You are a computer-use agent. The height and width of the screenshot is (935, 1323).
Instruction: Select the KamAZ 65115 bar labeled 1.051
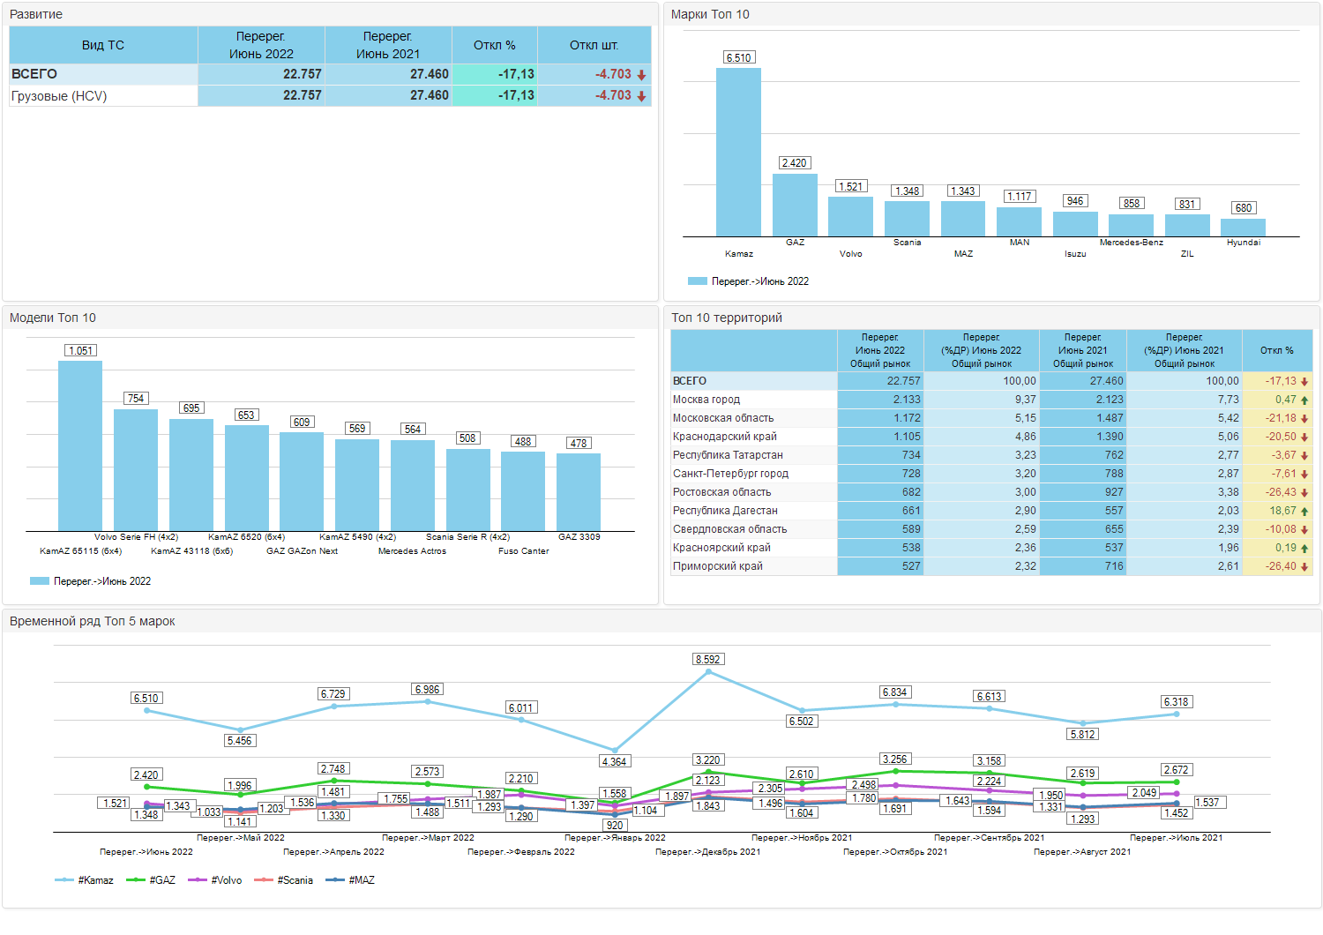click(80, 445)
